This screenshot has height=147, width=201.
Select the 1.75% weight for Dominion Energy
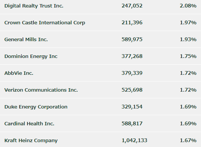[x=188, y=56]
